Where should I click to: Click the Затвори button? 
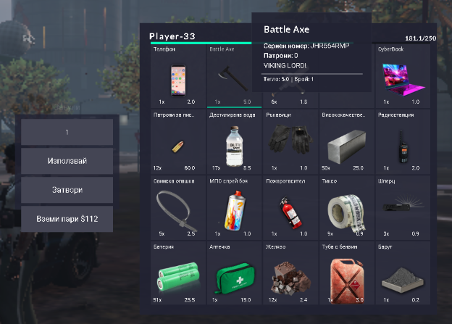(67, 190)
